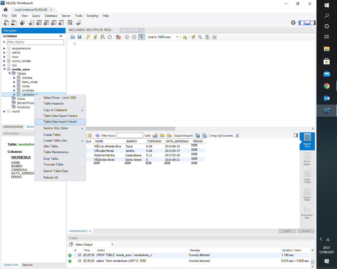Stop query execution hand icon
337x269 pixels.
[x=110, y=37]
